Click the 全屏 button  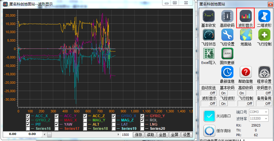pyautogui.click(x=175, y=135)
